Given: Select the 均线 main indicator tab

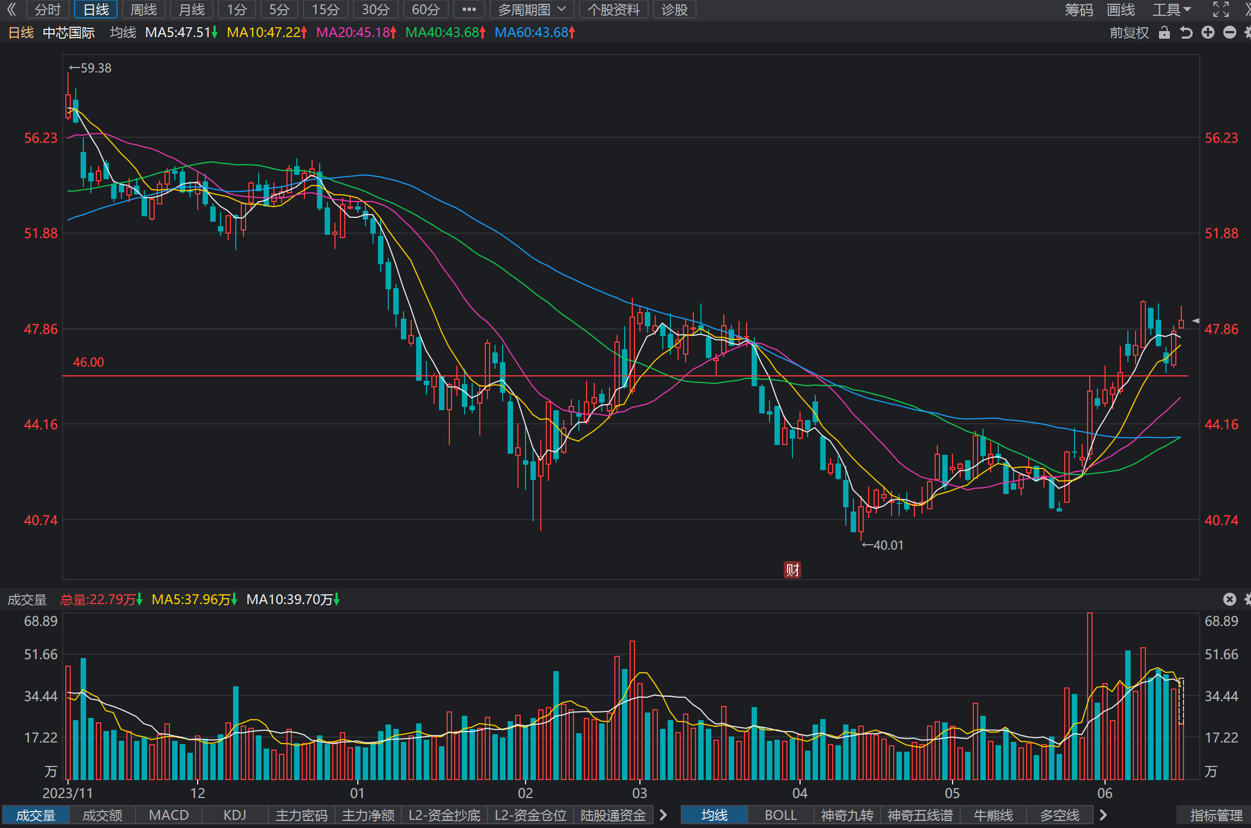Looking at the screenshot, I should [x=715, y=815].
